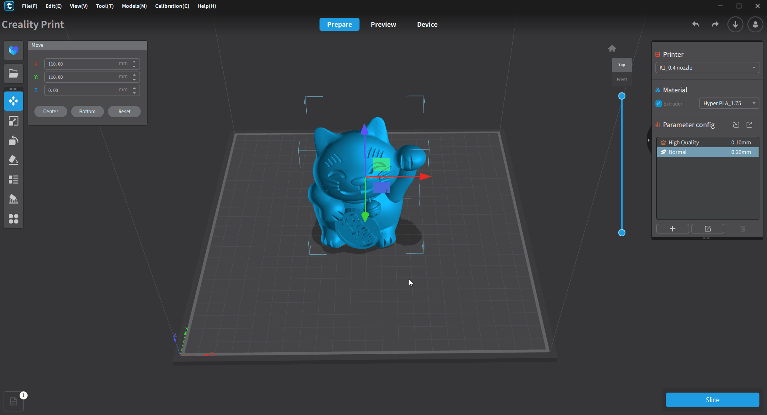Undo the last action

coord(695,24)
